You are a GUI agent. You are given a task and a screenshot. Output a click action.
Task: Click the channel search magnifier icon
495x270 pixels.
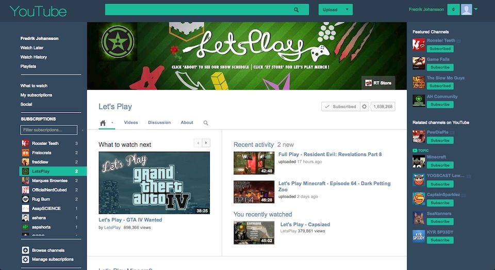pyautogui.click(x=206, y=123)
